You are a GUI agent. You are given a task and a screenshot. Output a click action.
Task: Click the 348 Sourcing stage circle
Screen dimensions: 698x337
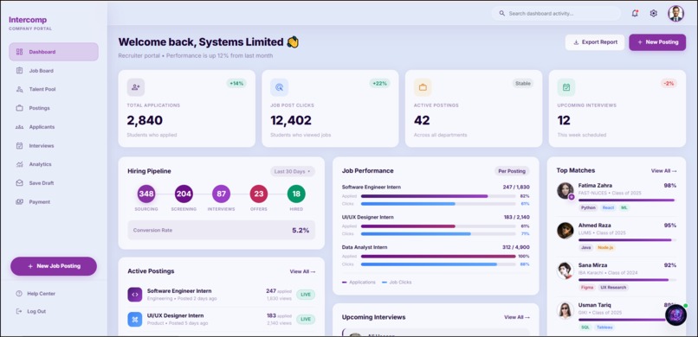[x=146, y=194]
